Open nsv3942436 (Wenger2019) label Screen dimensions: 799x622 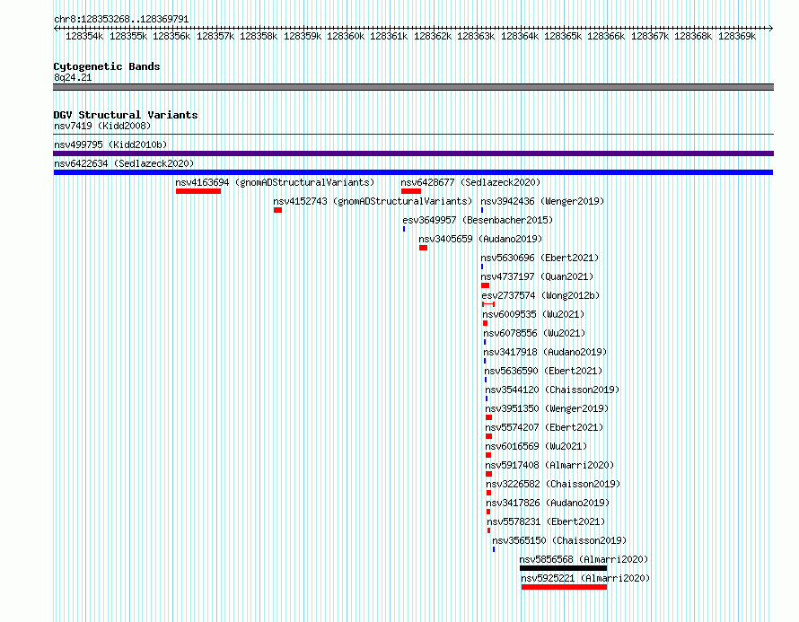(x=542, y=201)
